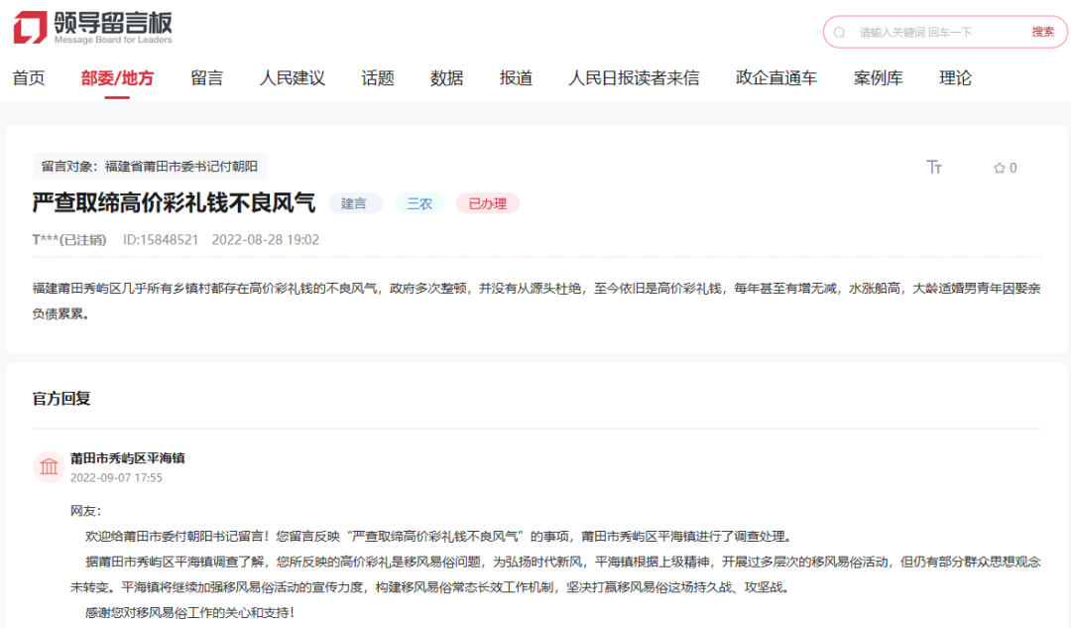Click the Tt font size icon
The width and height of the screenshot is (1071, 628).
[933, 168]
